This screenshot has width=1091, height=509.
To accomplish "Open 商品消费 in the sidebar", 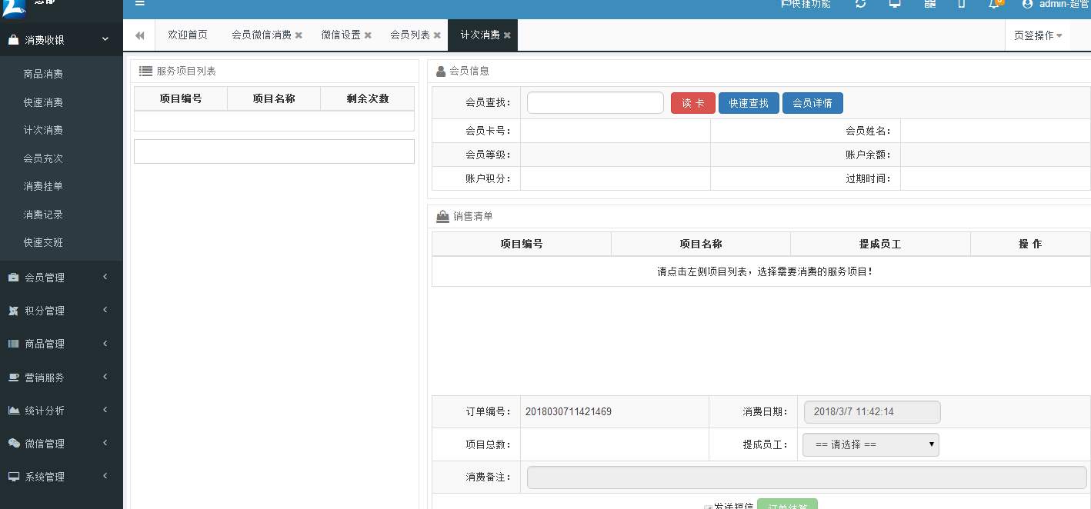I will coord(43,75).
